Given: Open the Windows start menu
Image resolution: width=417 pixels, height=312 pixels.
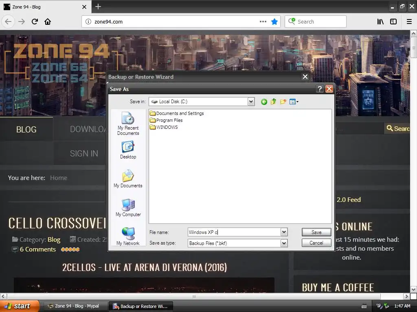Looking at the screenshot, I should pos(20,306).
